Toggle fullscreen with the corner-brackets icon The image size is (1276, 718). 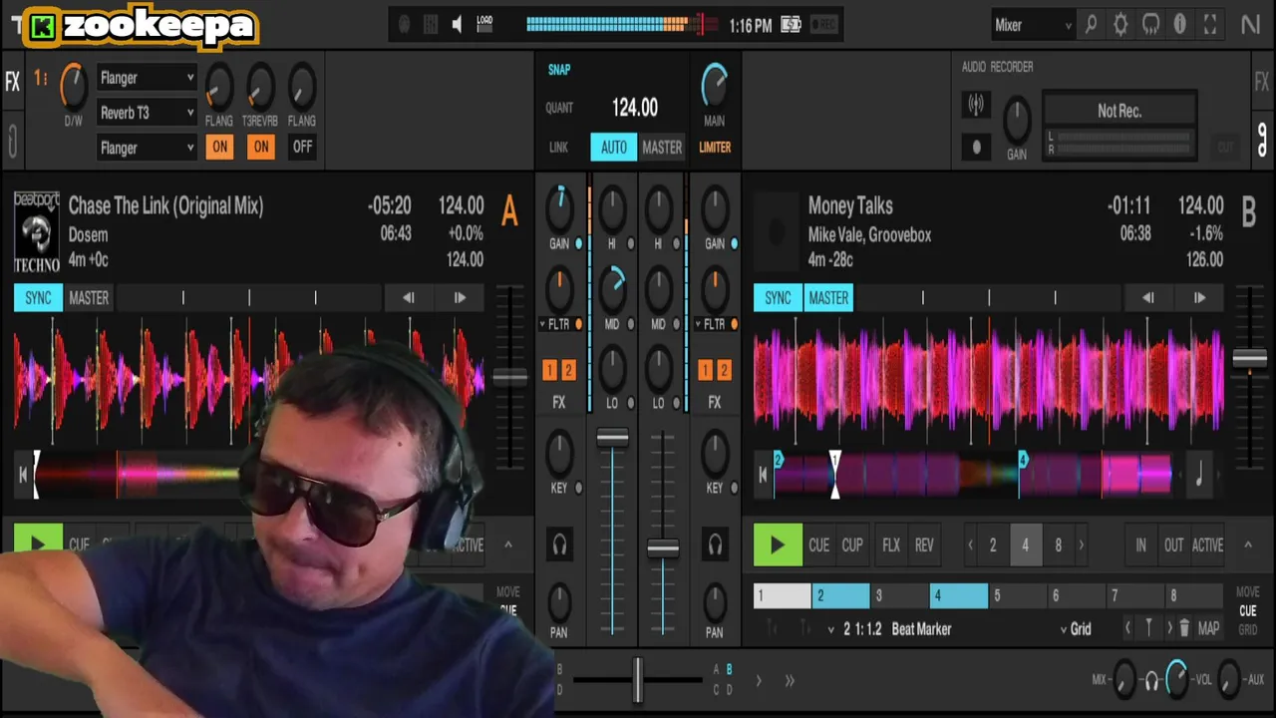[x=1210, y=25]
